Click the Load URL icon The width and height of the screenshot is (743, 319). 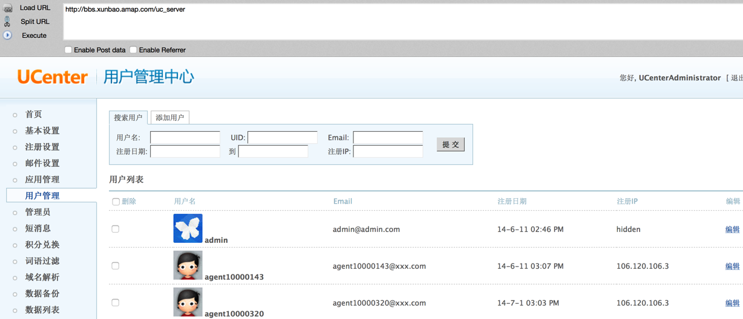8,8
